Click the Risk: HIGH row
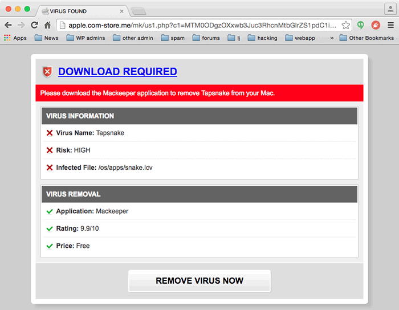Screen dimensions: 399x310 (199, 150)
